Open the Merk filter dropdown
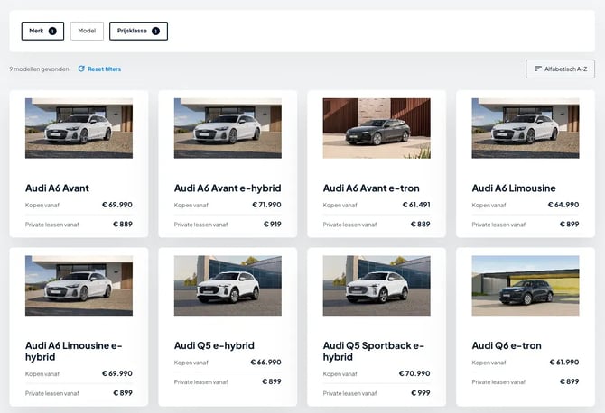This screenshot has height=413, width=605. (42, 31)
